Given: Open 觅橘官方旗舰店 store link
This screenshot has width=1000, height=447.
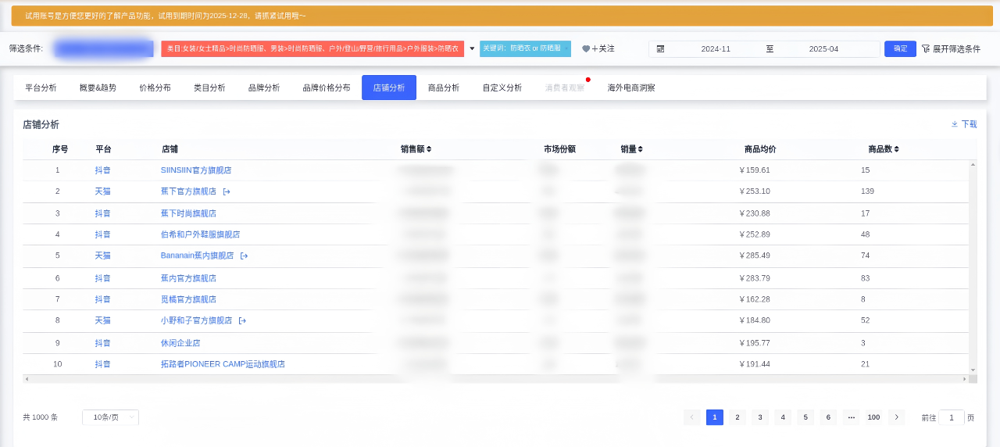Looking at the screenshot, I should (188, 299).
